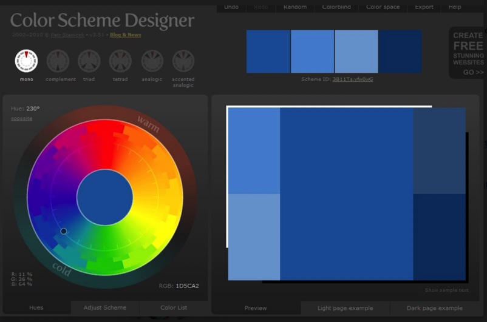Screen dimensions: 487x322
Task: Select the mono color scheme icon
Action: [x=26, y=61]
